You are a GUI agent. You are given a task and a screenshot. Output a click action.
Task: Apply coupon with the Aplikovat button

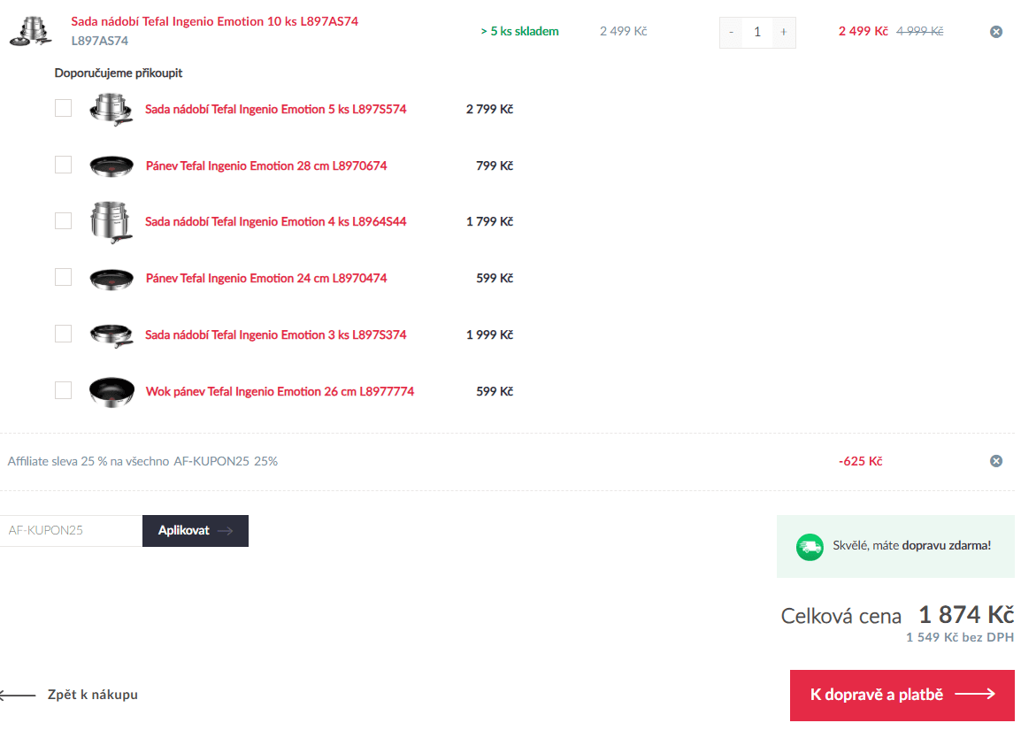click(196, 531)
